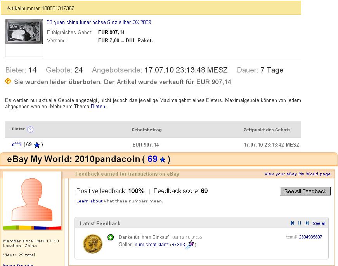Click the Member since: Mar-17-10 text
The width and height of the screenshot is (338, 266).
click(31, 241)
